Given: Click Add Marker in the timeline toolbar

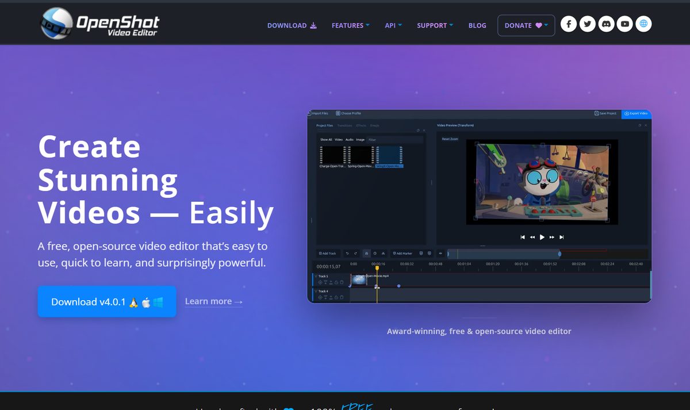Looking at the screenshot, I should click(403, 253).
